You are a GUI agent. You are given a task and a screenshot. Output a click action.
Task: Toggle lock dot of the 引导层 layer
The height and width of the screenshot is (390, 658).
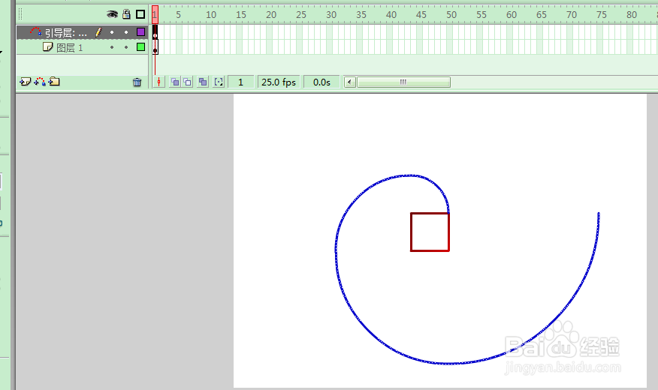pyautogui.click(x=126, y=32)
